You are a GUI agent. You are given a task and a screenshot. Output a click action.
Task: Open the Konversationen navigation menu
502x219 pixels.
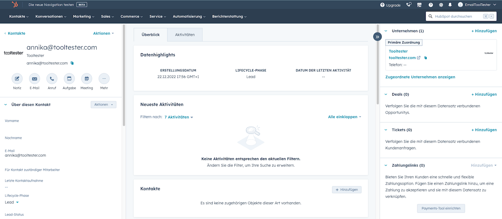51,16
